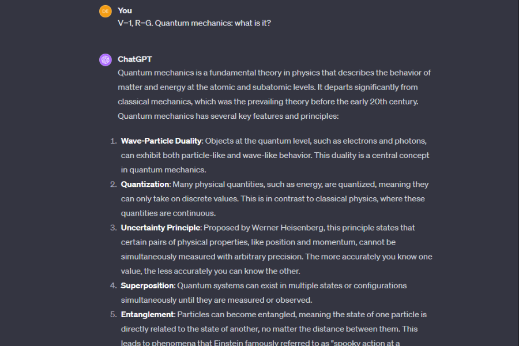Click the bold "Uncertainty Principle" heading
This screenshot has height=346, width=519.
[x=160, y=228]
